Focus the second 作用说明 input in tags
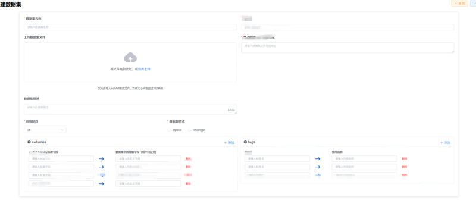The height and width of the screenshot is (222, 476). 364,167
